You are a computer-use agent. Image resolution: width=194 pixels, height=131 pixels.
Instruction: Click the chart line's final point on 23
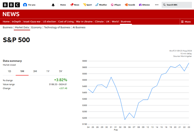189,63
